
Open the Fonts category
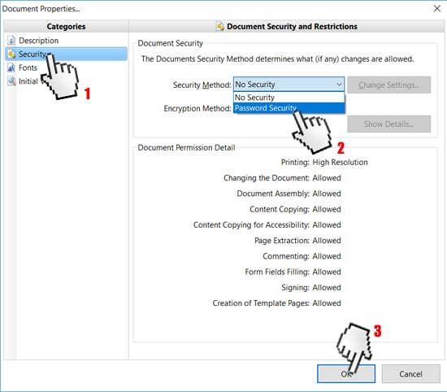pos(28,68)
